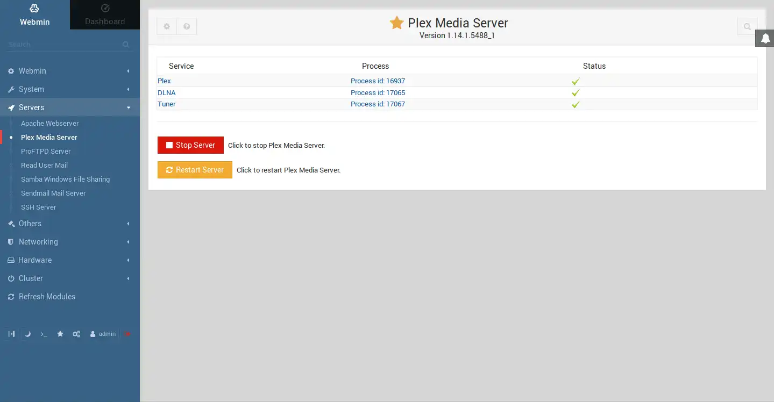This screenshot has width=774, height=402.
Task: Open Sendmail Mail Server module
Action: (x=53, y=193)
